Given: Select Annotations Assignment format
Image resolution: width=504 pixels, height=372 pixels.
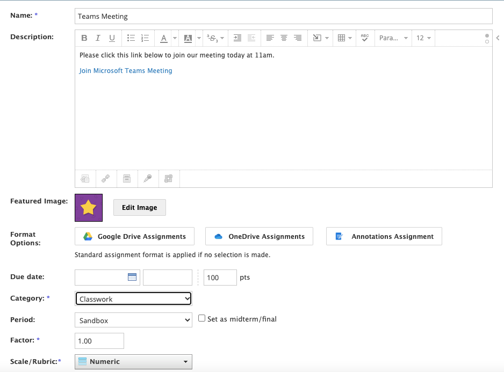Looking at the screenshot, I should point(384,236).
